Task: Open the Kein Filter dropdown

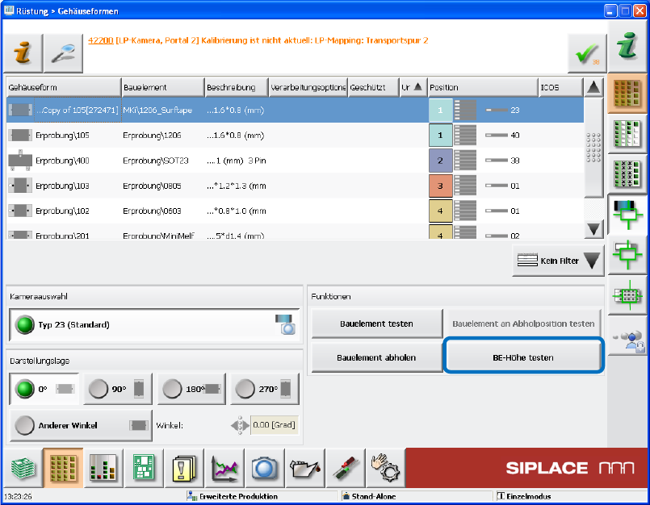Action: [x=558, y=261]
